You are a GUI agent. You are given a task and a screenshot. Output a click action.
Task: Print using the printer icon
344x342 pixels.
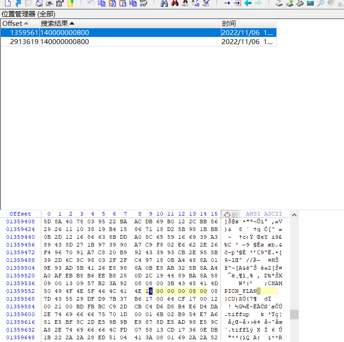point(49,3)
